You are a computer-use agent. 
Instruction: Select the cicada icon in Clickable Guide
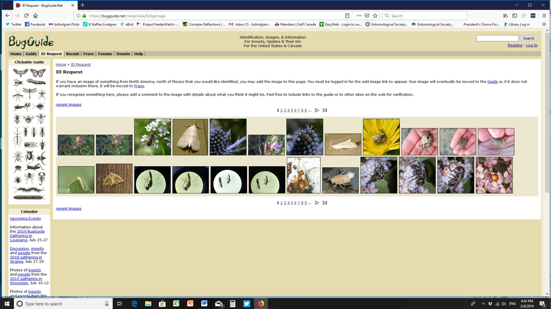[x=31, y=144]
